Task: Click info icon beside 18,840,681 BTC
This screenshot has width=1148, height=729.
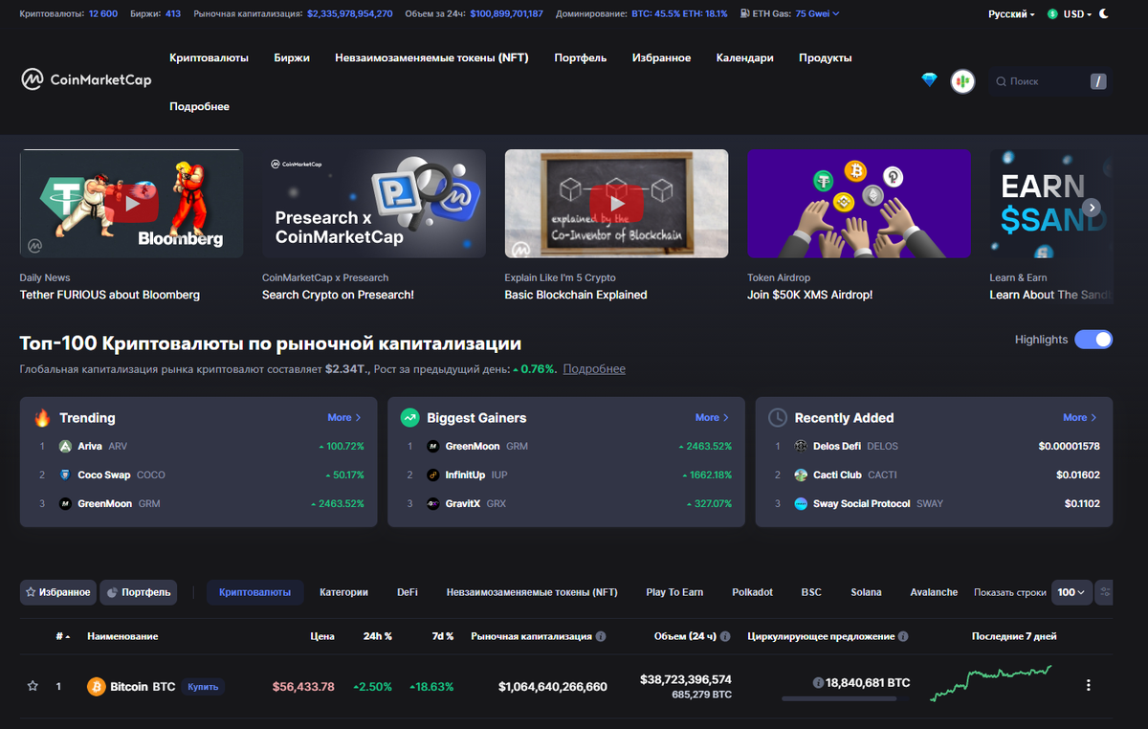Action: tap(818, 683)
